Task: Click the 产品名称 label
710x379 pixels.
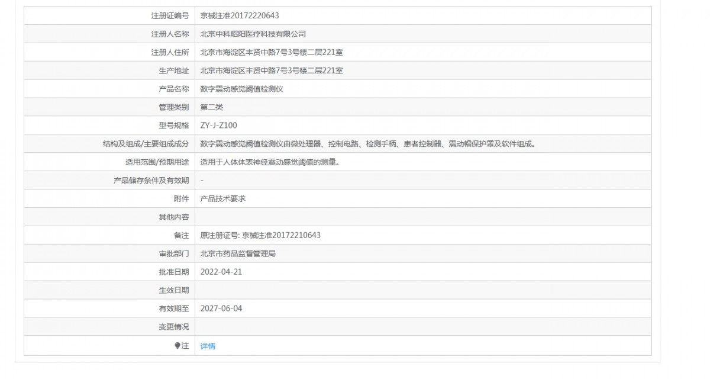Action: coord(174,89)
